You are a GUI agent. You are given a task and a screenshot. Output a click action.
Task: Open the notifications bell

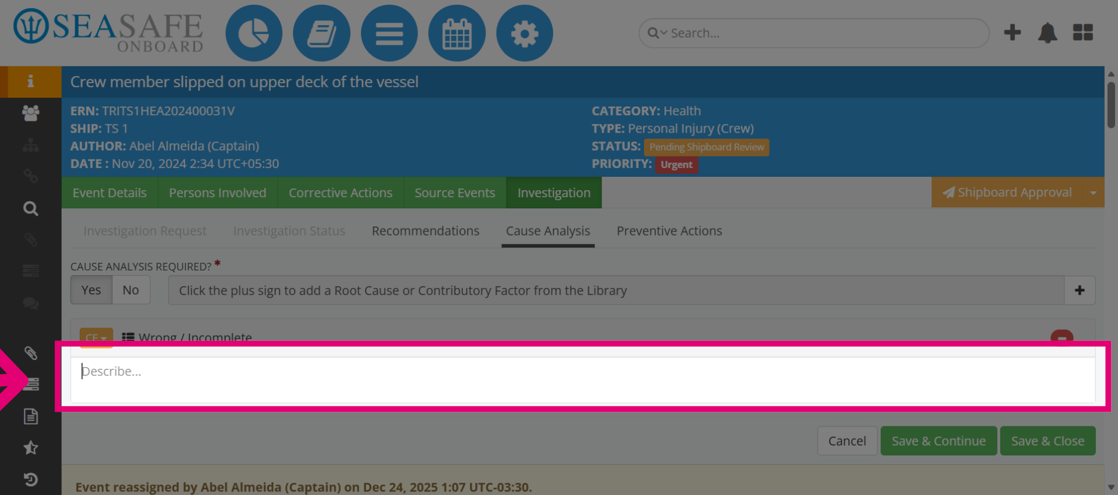(1048, 33)
